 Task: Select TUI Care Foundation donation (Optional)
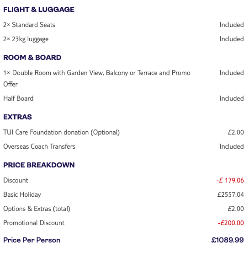61,132
